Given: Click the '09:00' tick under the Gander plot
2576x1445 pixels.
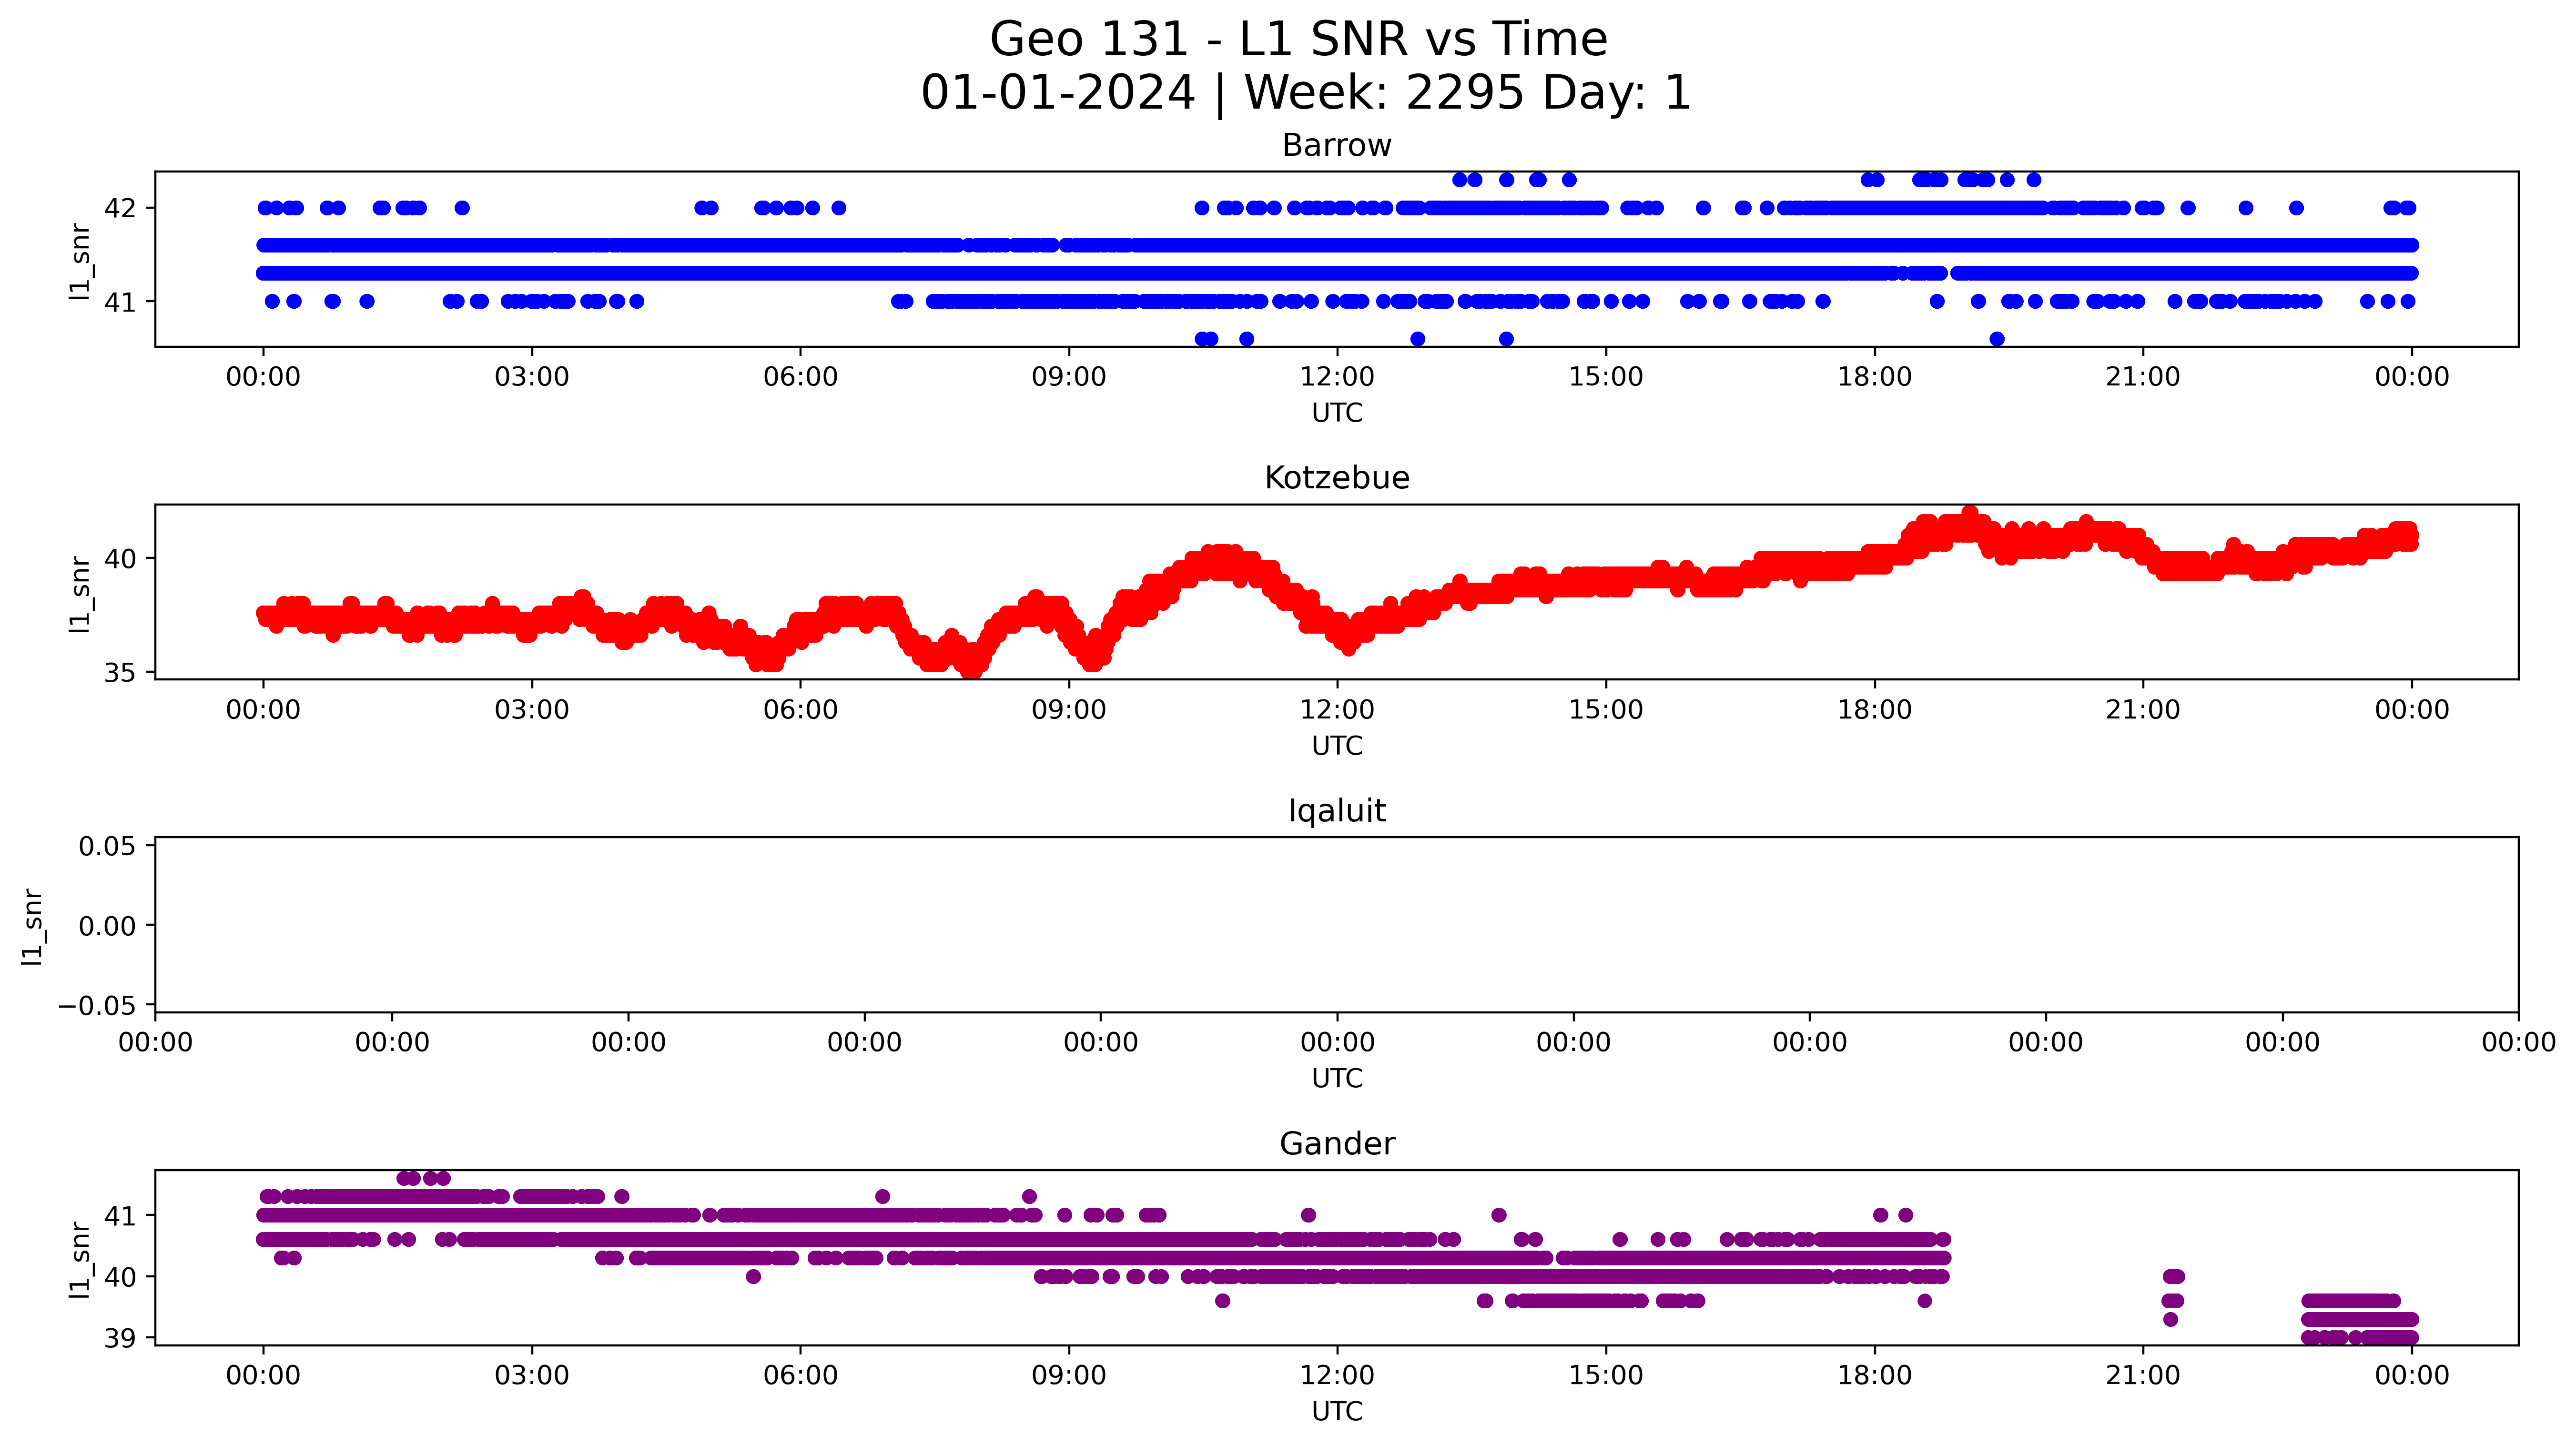Looking at the screenshot, I should pos(1069,1375).
